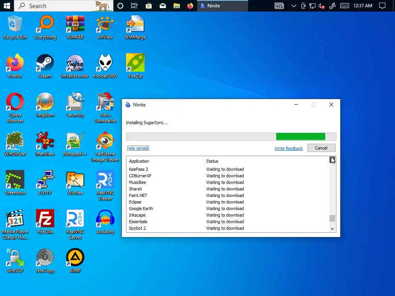This screenshot has width=395, height=296.
Task: Click the Ninite taskbar button
Action: click(223, 5)
